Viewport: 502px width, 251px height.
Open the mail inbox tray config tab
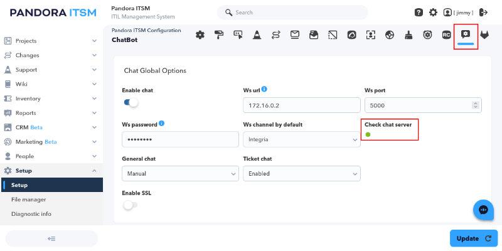point(314,35)
